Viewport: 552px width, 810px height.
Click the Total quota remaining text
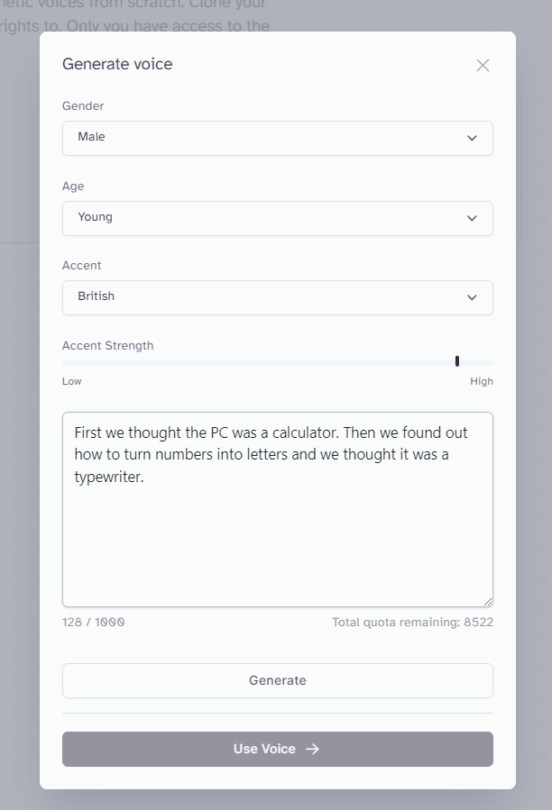coord(412,622)
